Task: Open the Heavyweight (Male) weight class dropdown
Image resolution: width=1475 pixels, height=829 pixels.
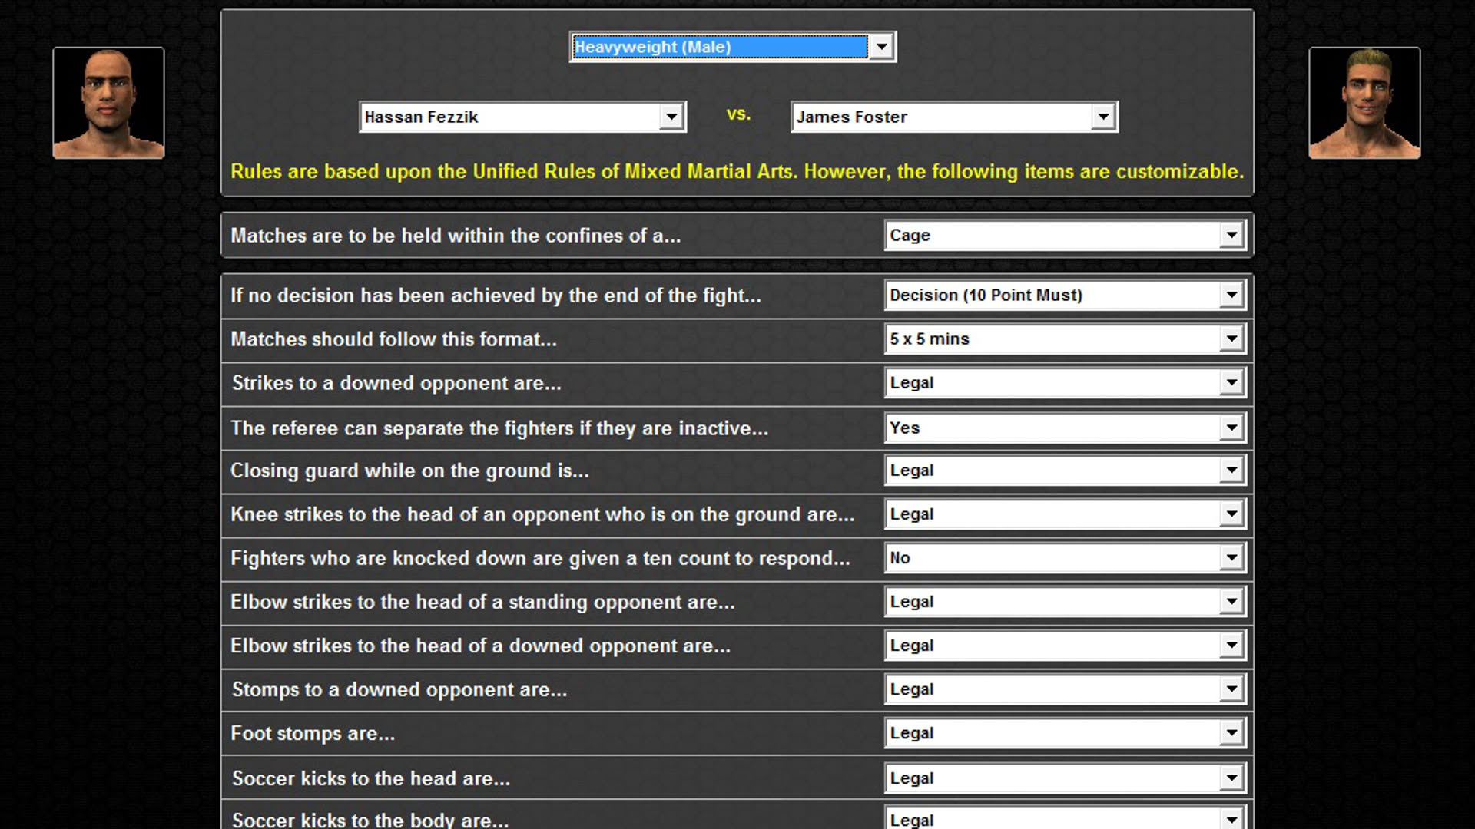Action: (x=732, y=47)
